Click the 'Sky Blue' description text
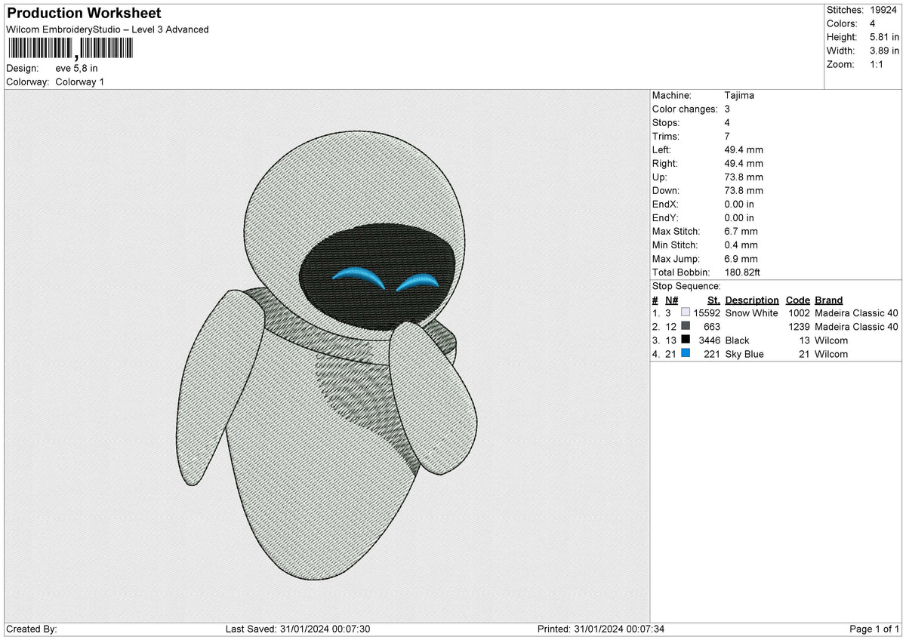 [744, 353]
